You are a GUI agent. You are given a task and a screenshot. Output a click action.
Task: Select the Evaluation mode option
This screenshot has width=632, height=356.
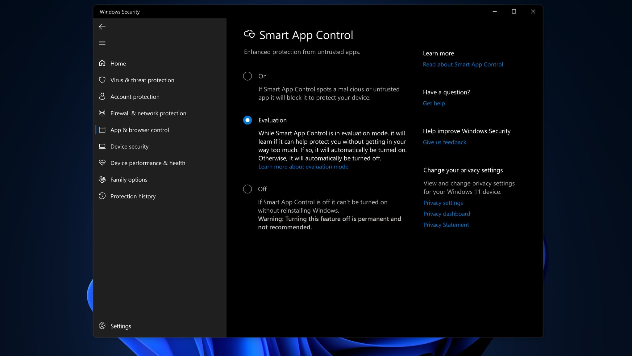[x=247, y=120]
